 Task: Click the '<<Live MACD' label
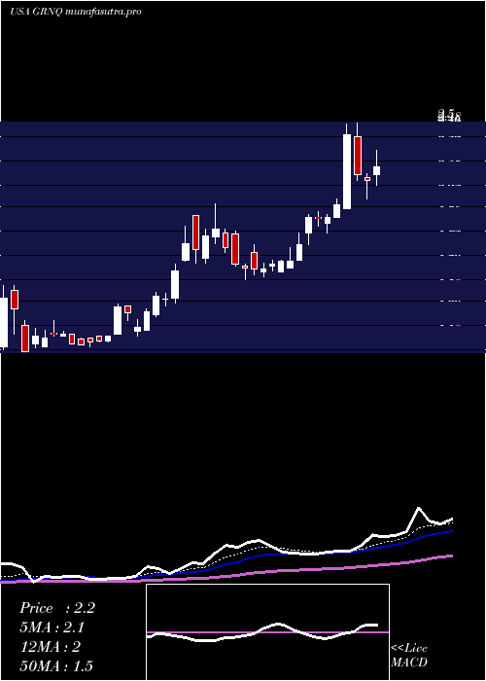(x=409, y=655)
